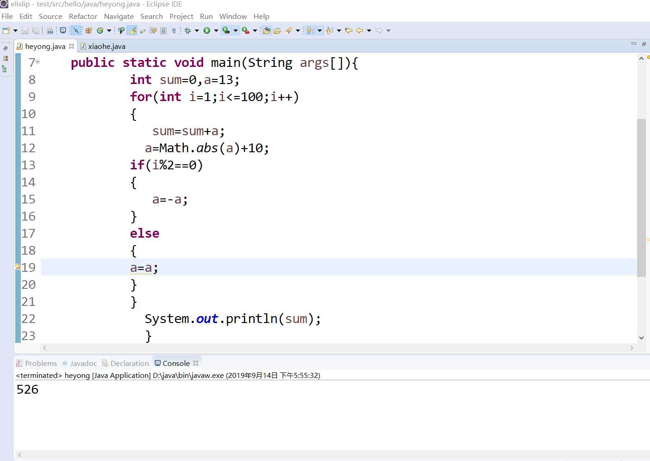
Task: Click the 'else' keyword on line 17
Action: pyautogui.click(x=144, y=233)
